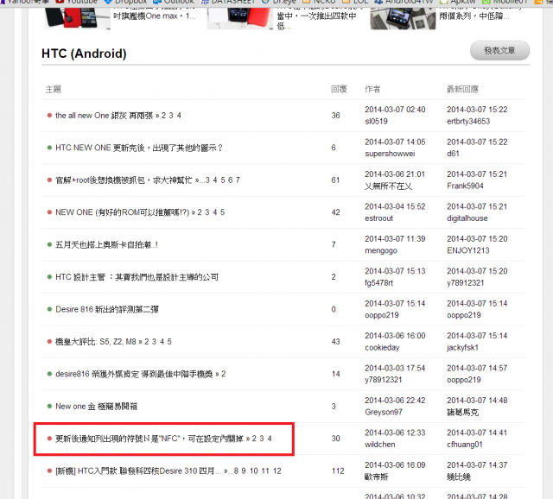
Task: View author Greyson97's profile
Action: click(x=384, y=412)
